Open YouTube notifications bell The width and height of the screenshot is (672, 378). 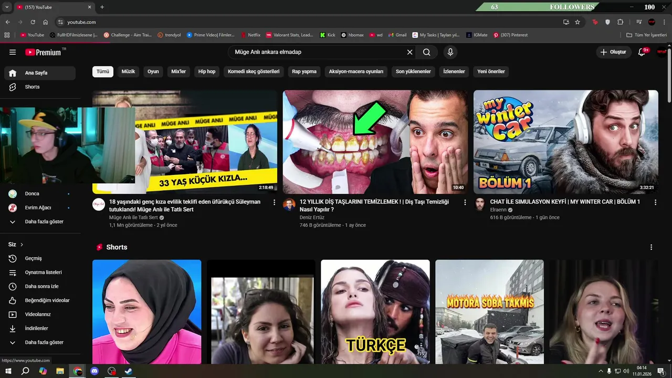point(642,52)
